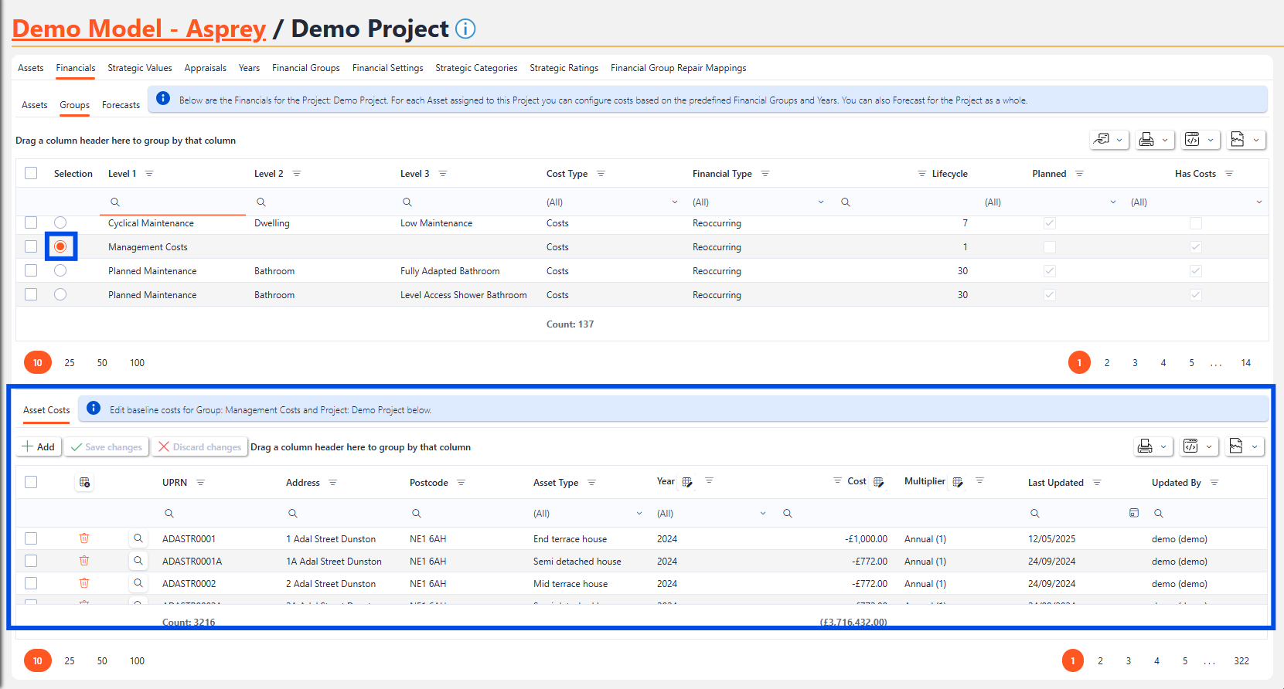Click the bulk edit icon beside Cost header
The image size is (1284, 689).
878,482
